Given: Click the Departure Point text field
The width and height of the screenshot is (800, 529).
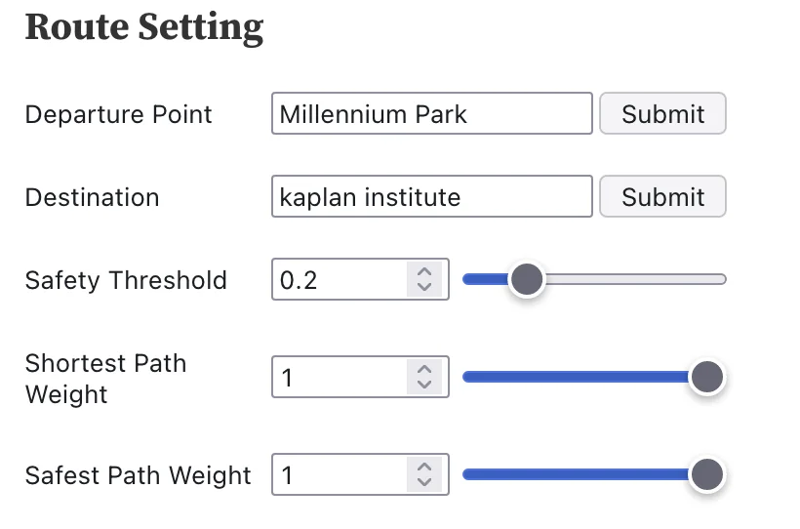Looking at the screenshot, I should pos(431,113).
